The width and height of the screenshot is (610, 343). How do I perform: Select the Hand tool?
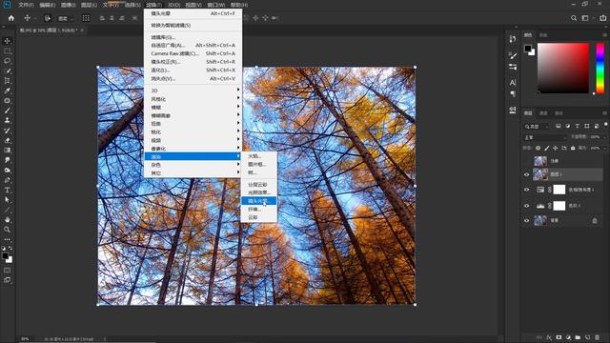(7, 219)
